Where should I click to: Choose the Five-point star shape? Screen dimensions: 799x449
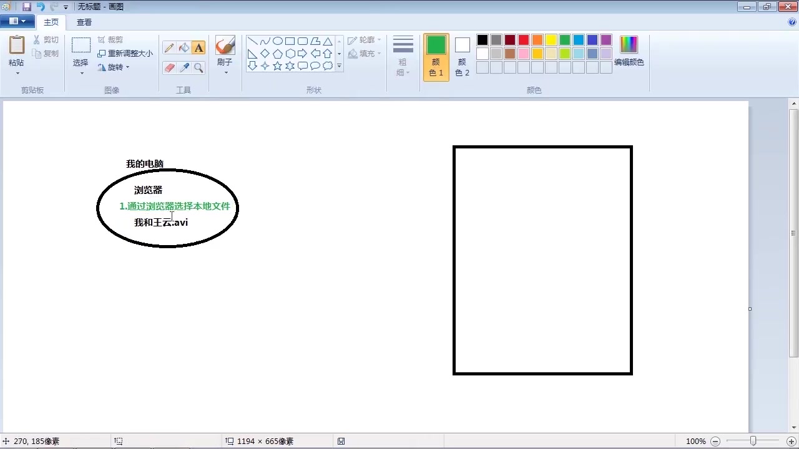(278, 66)
